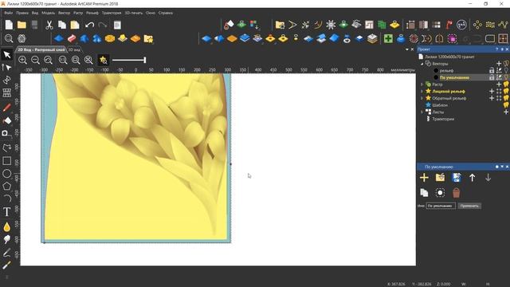Image resolution: width=510 pixels, height=287 pixels.
Task: Click the red trash Delete layer icon
Action: (x=456, y=193)
